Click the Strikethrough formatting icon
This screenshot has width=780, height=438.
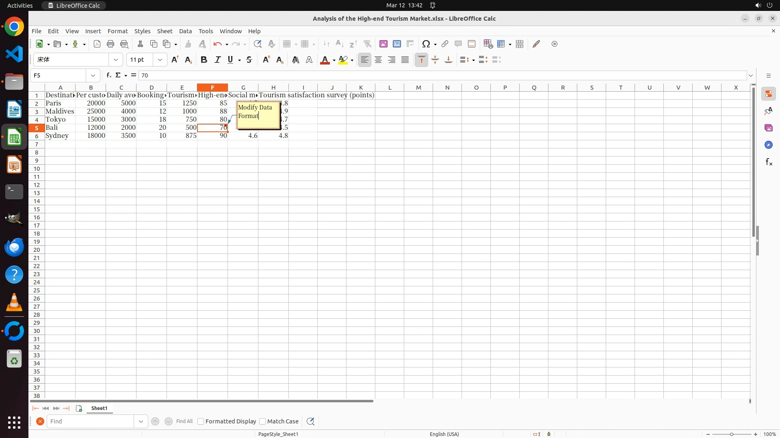point(249,60)
